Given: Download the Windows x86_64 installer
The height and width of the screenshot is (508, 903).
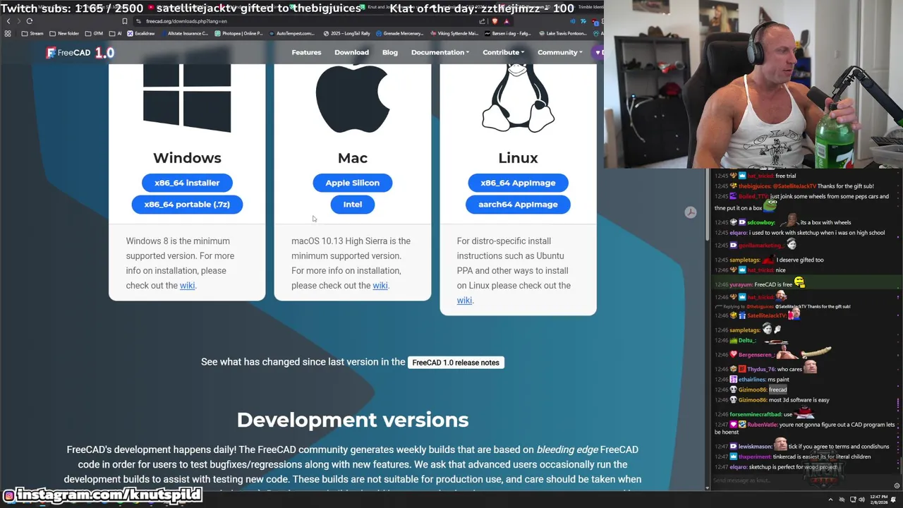Looking at the screenshot, I should pyautogui.click(x=187, y=183).
